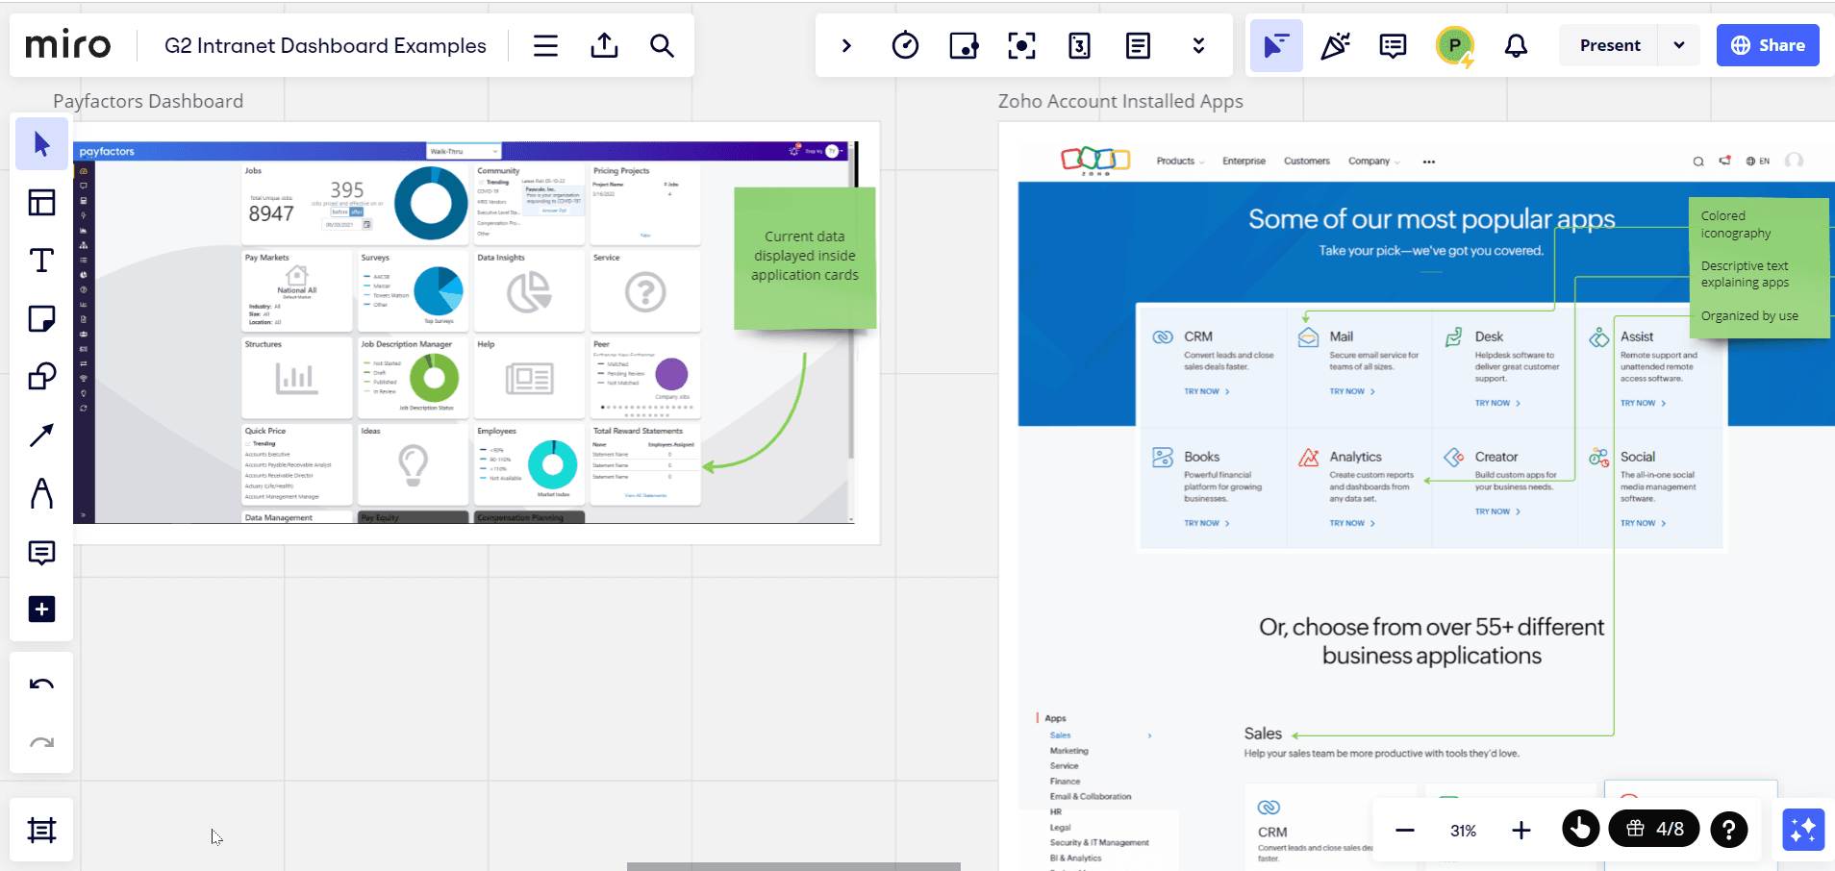Click Products menu in Zoho image

pos(1179,162)
